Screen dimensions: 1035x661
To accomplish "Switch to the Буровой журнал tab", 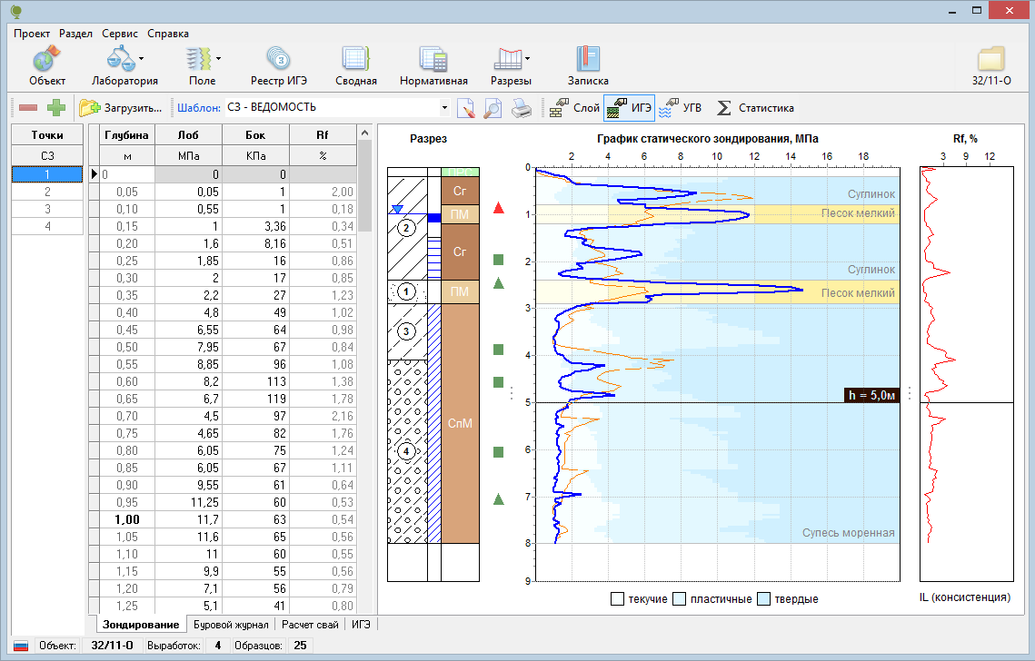I will click(232, 625).
